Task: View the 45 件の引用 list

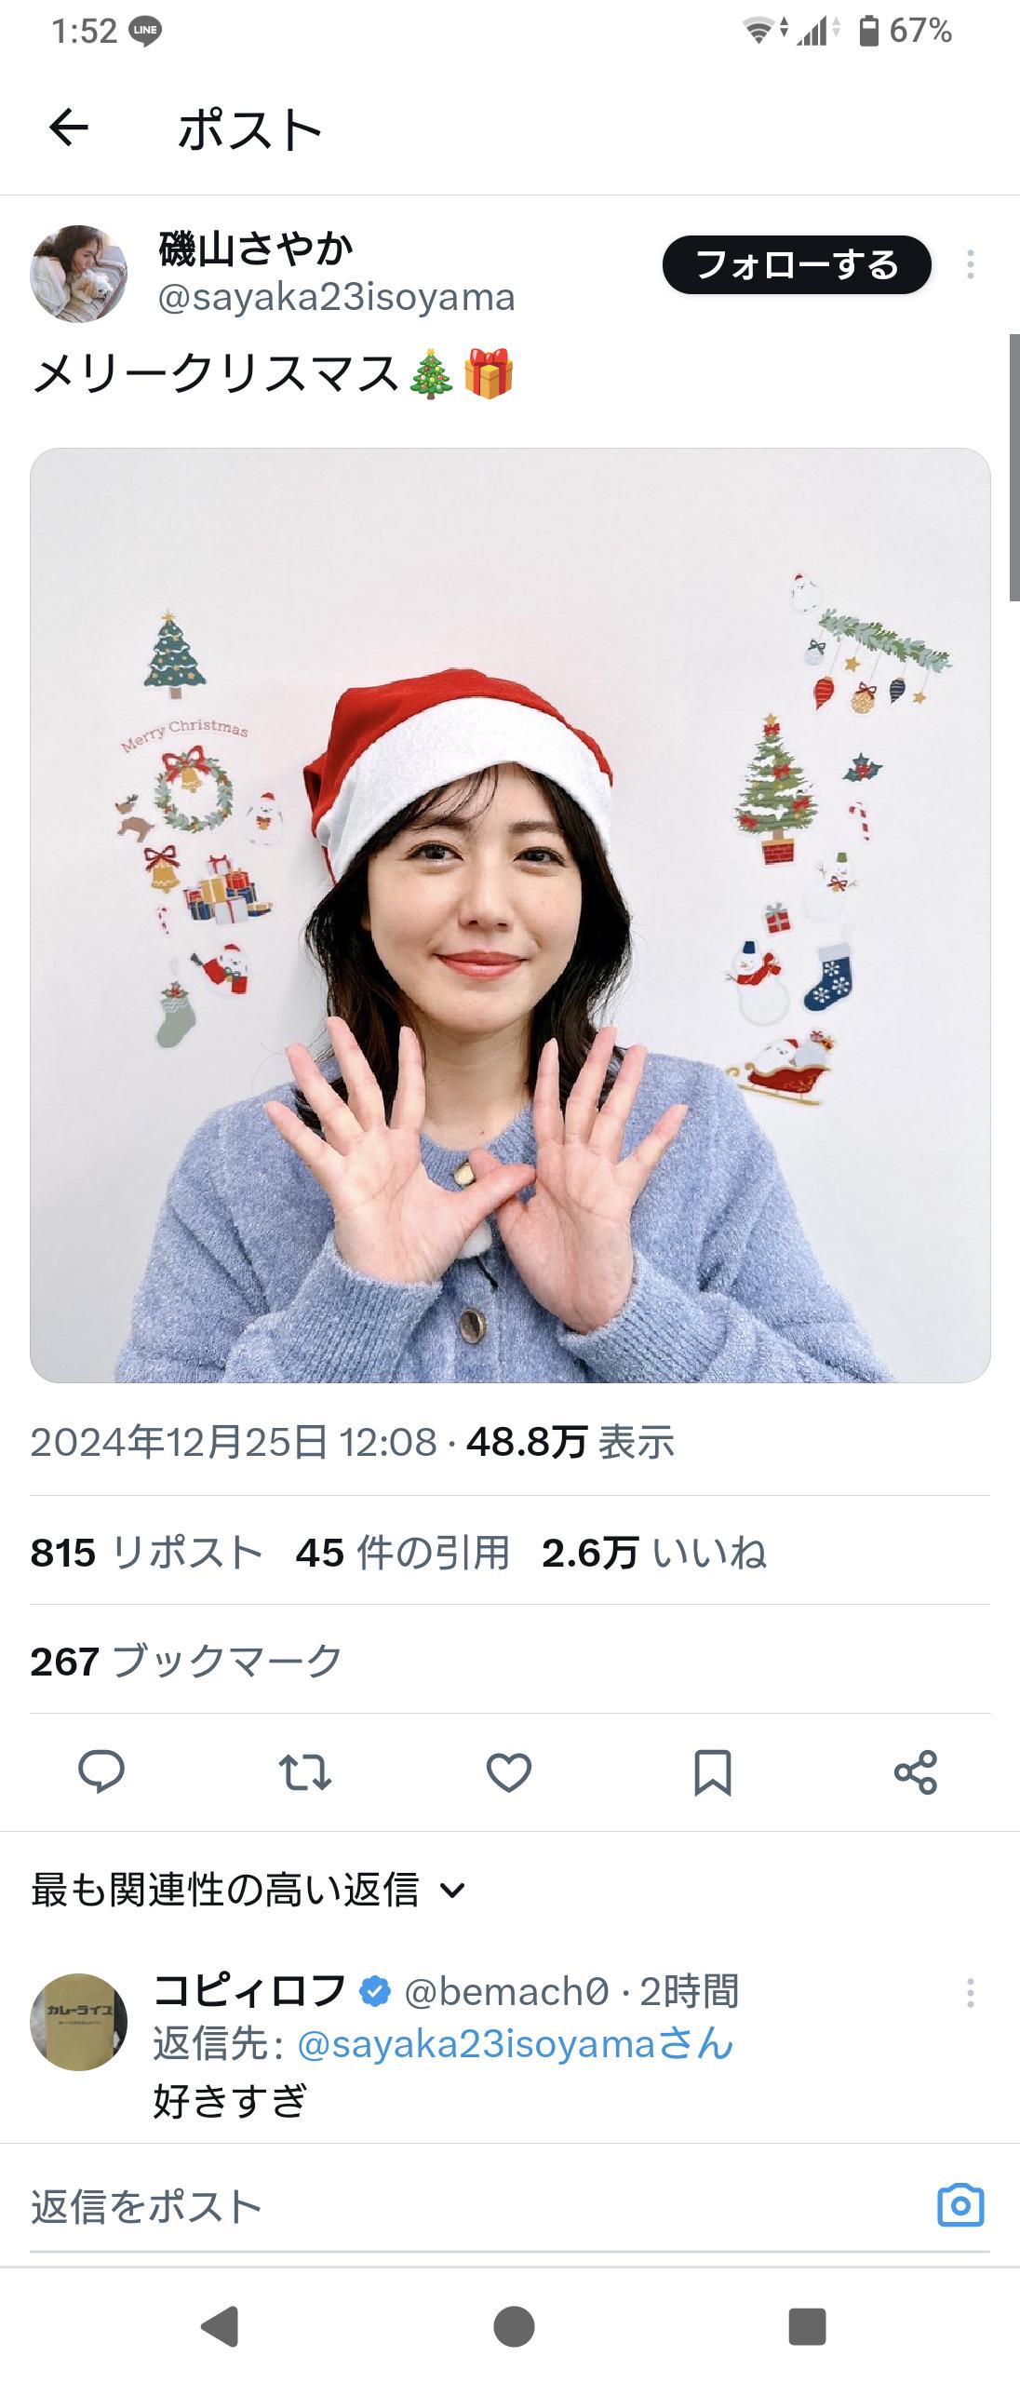Action: (402, 1553)
